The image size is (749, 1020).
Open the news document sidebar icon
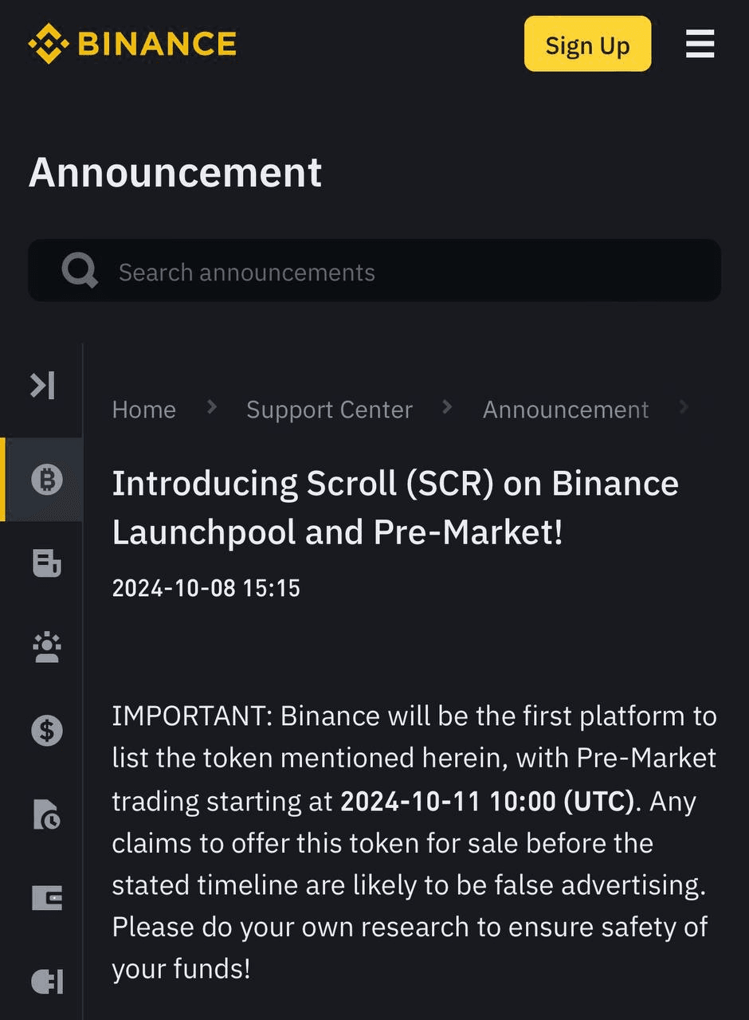[x=46, y=563]
